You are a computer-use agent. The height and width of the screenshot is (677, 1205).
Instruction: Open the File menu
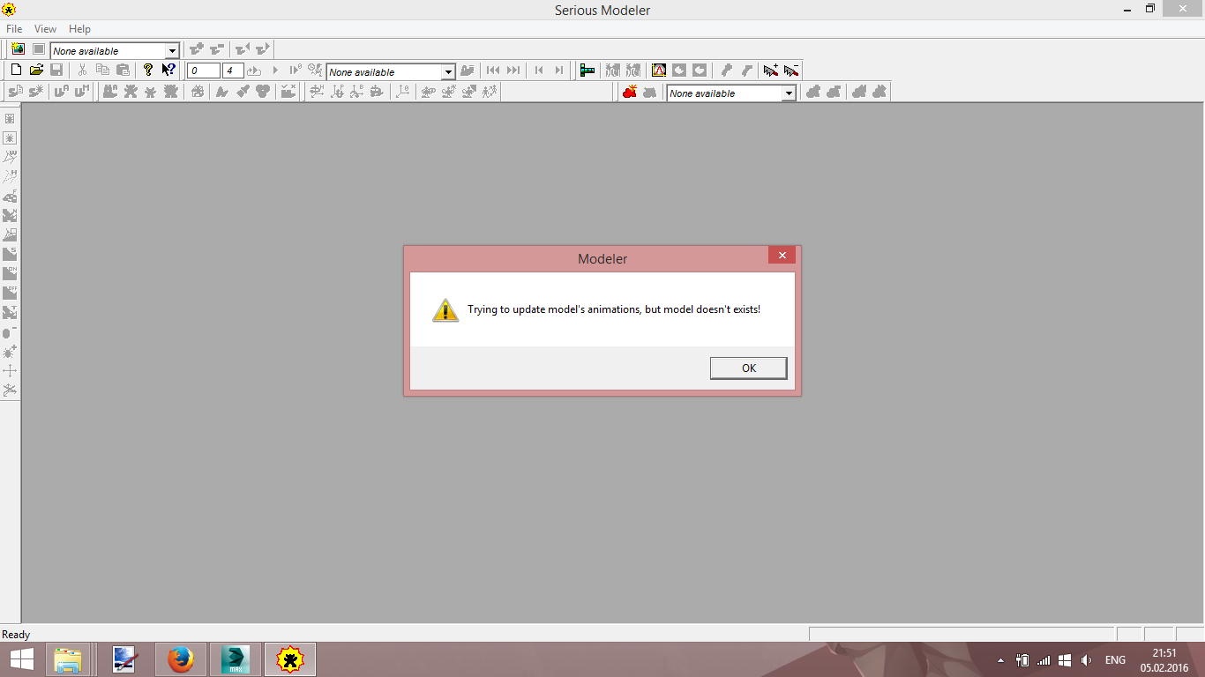(14, 29)
